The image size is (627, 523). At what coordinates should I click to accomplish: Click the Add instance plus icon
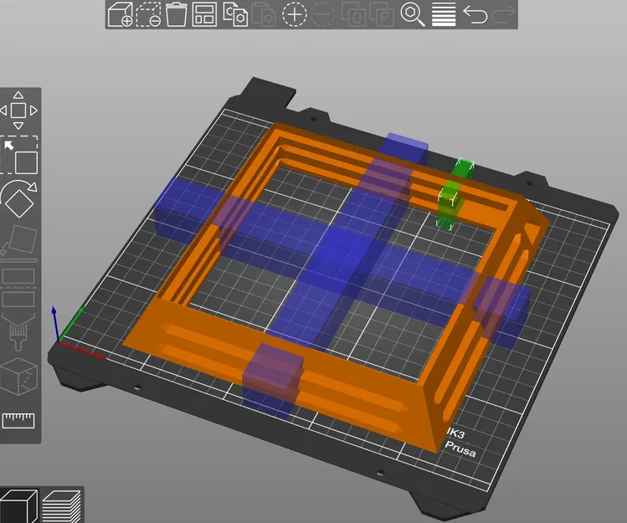(x=295, y=14)
